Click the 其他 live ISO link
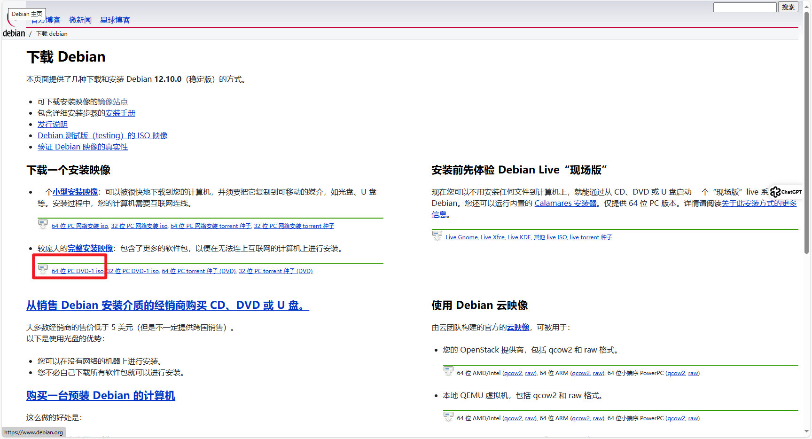The width and height of the screenshot is (812, 439). point(550,237)
